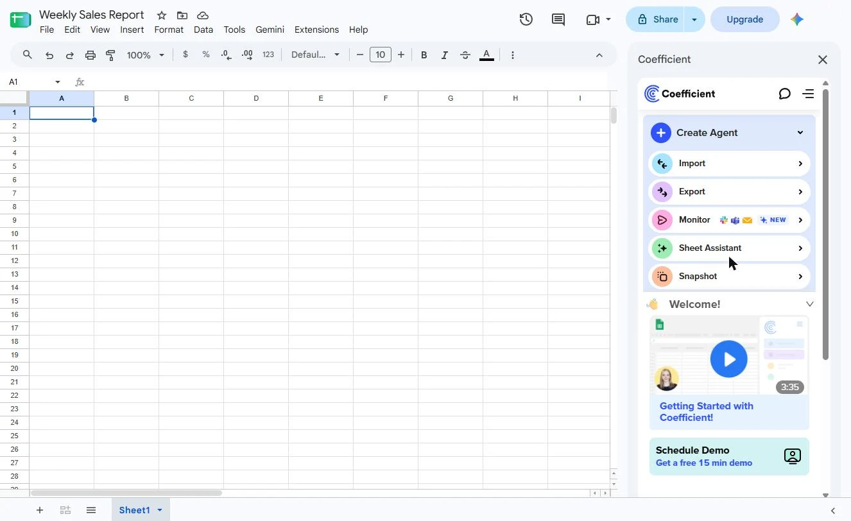Increase decimal places
The image size is (851, 521).
[x=247, y=55]
